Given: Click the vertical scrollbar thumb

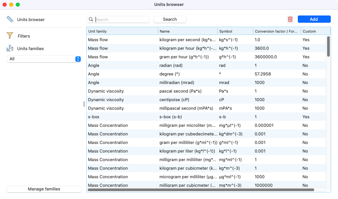Looking at the screenshot, I should coord(328,46).
